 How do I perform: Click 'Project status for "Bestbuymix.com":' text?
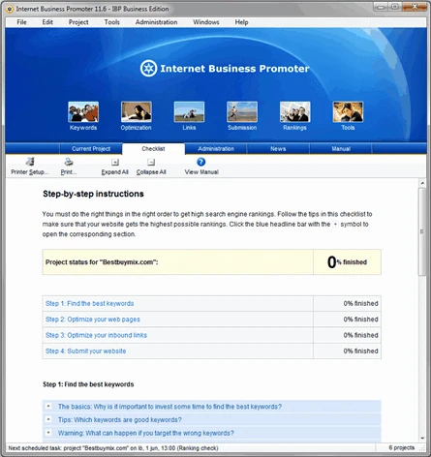coord(102,262)
